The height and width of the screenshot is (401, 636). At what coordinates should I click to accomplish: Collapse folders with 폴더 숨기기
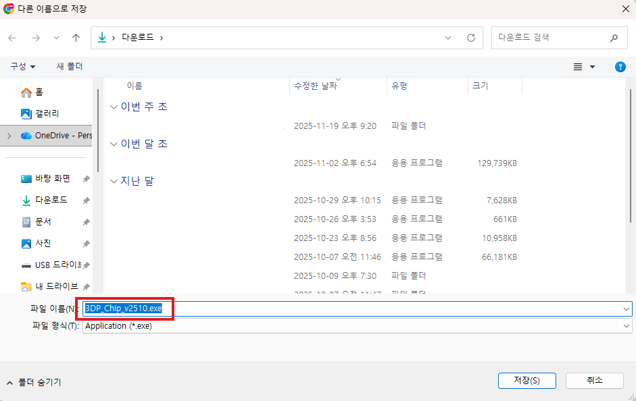[x=34, y=382]
